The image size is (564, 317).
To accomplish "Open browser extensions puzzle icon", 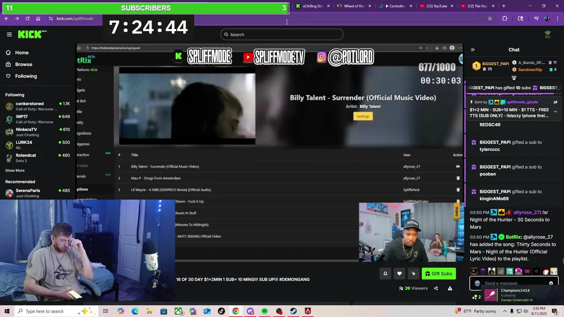I will [505, 18].
